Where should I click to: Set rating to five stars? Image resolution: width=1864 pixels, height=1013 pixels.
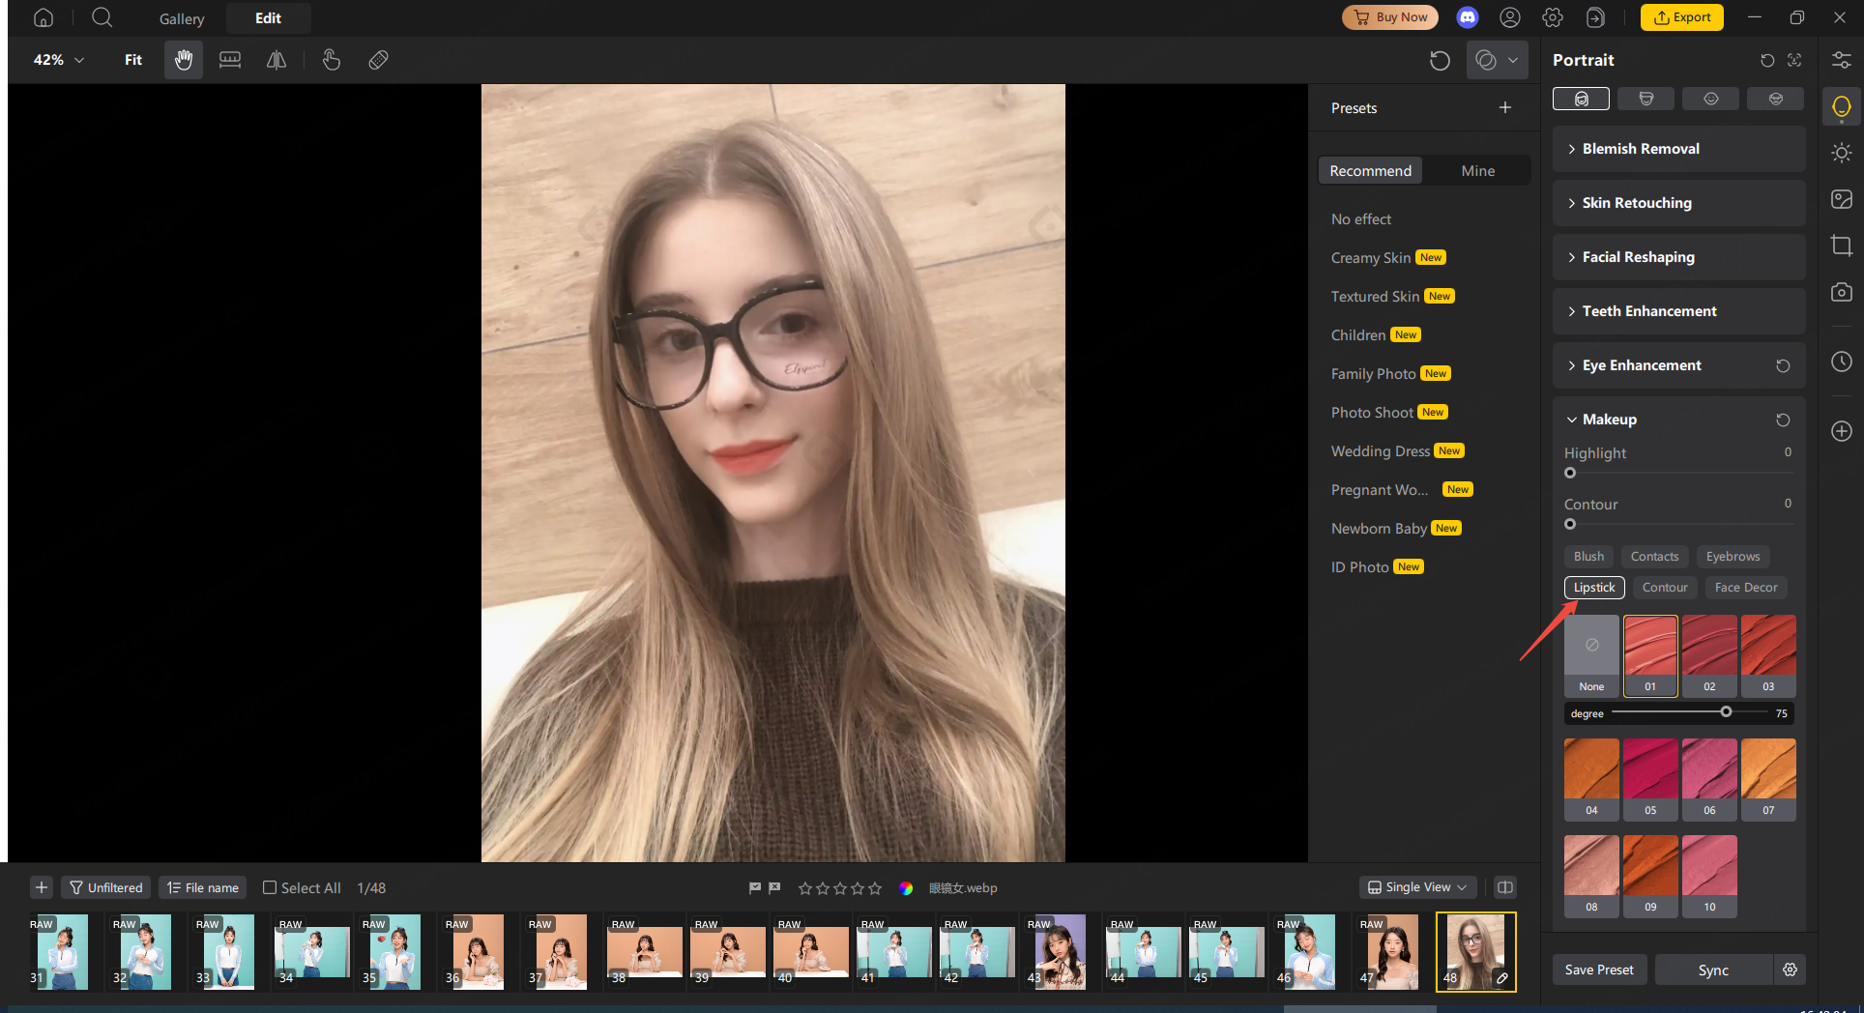875,887
